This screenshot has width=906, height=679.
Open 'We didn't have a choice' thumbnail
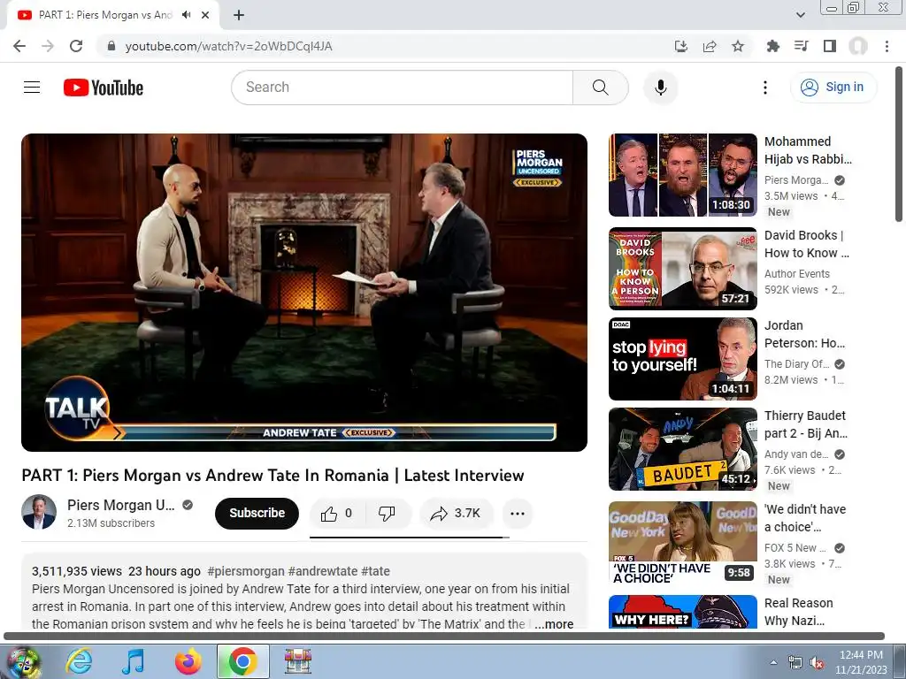coord(683,543)
